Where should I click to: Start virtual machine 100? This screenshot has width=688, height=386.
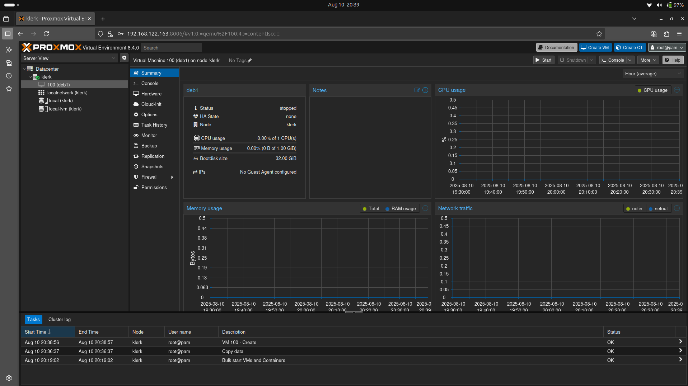[543, 60]
